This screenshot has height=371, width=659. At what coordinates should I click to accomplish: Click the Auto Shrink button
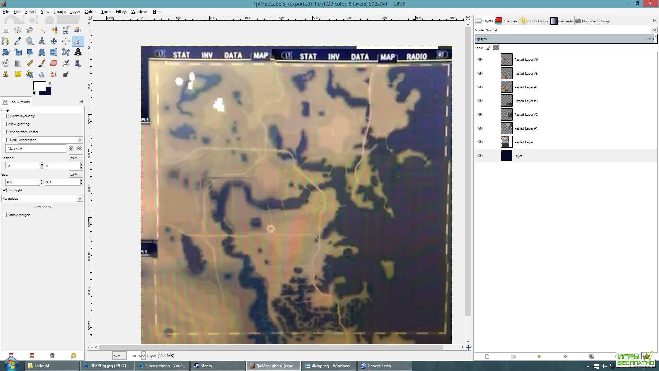[42, 207]
